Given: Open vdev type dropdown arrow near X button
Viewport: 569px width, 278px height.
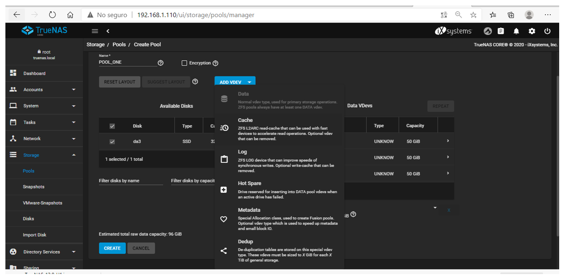Looking at the screenshot, I should (x=435, y=208).
